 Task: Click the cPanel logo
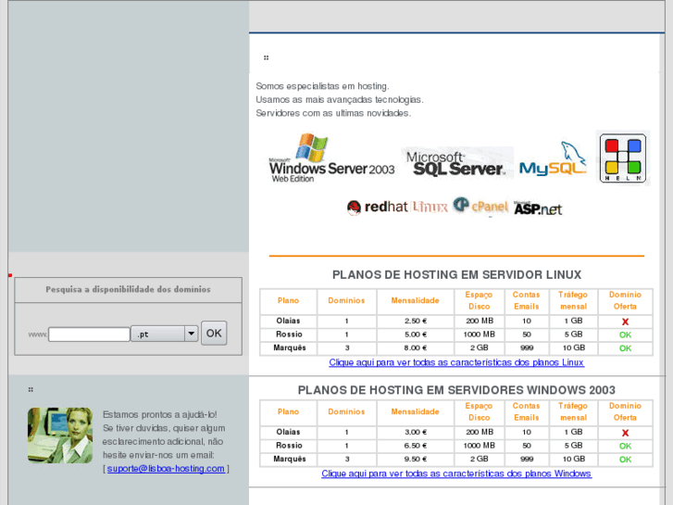tap(480, 206)
